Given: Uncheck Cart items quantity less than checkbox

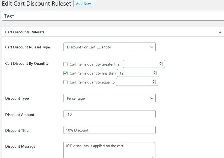Looking at the screenshot, I should point(66,73).
